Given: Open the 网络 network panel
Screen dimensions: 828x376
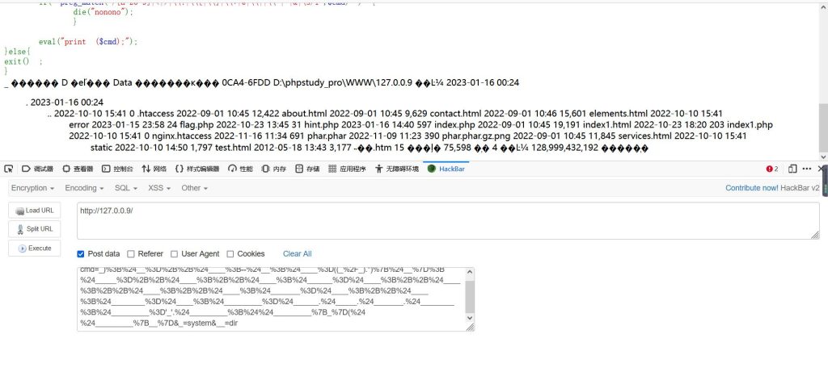Looking at the screenshot, I should point(154,169).
